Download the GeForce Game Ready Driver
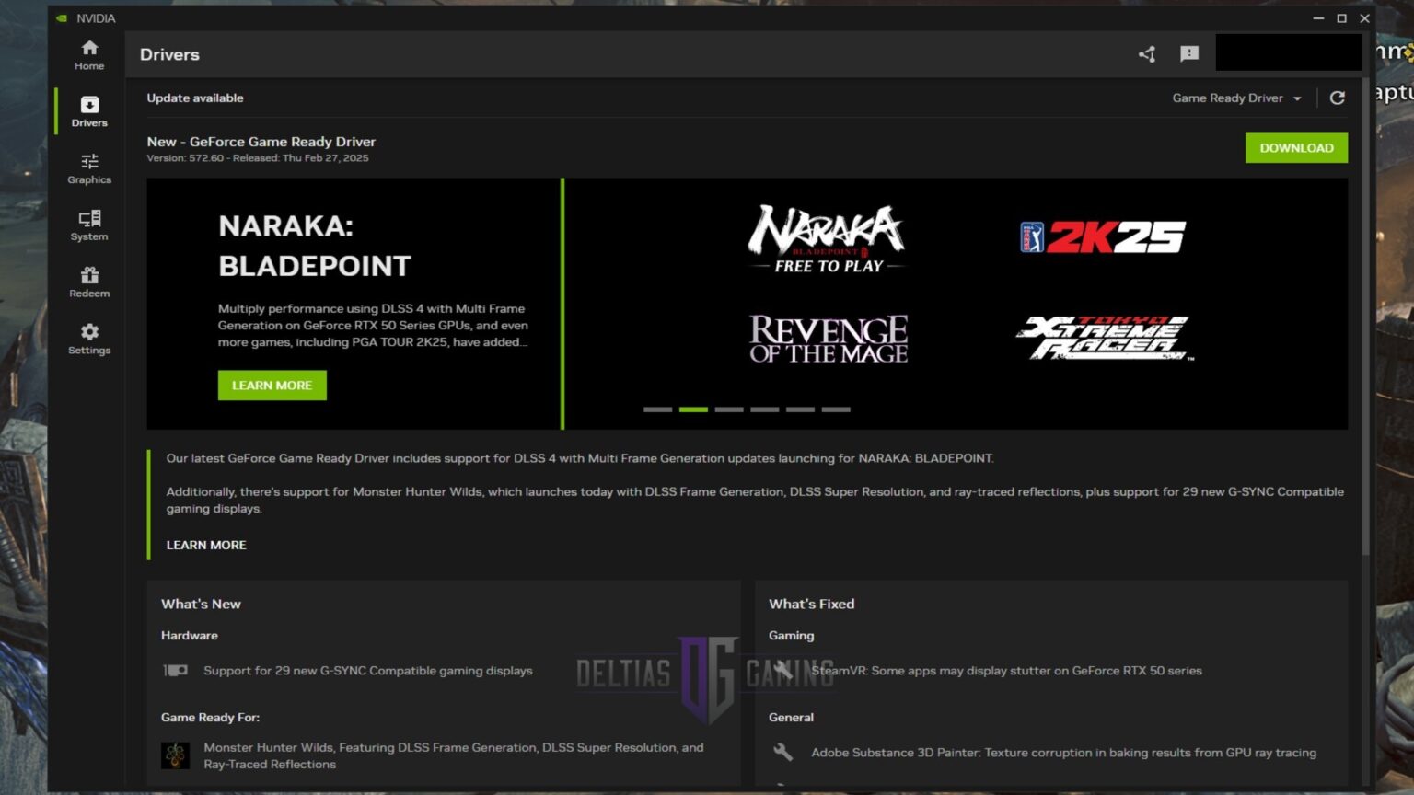Screen dimensions: 1414x795 click(x=1296, y=148)
